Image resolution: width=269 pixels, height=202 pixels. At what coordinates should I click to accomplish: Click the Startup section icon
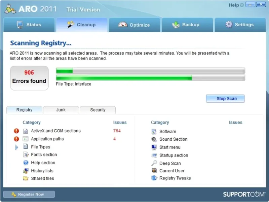point(154,155)
